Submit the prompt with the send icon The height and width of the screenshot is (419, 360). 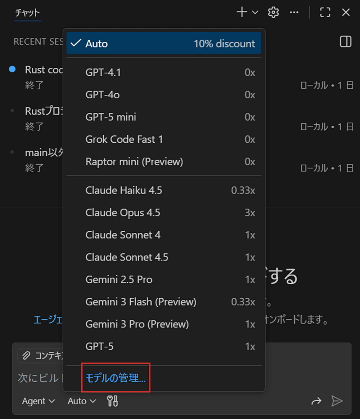(337, 401)
